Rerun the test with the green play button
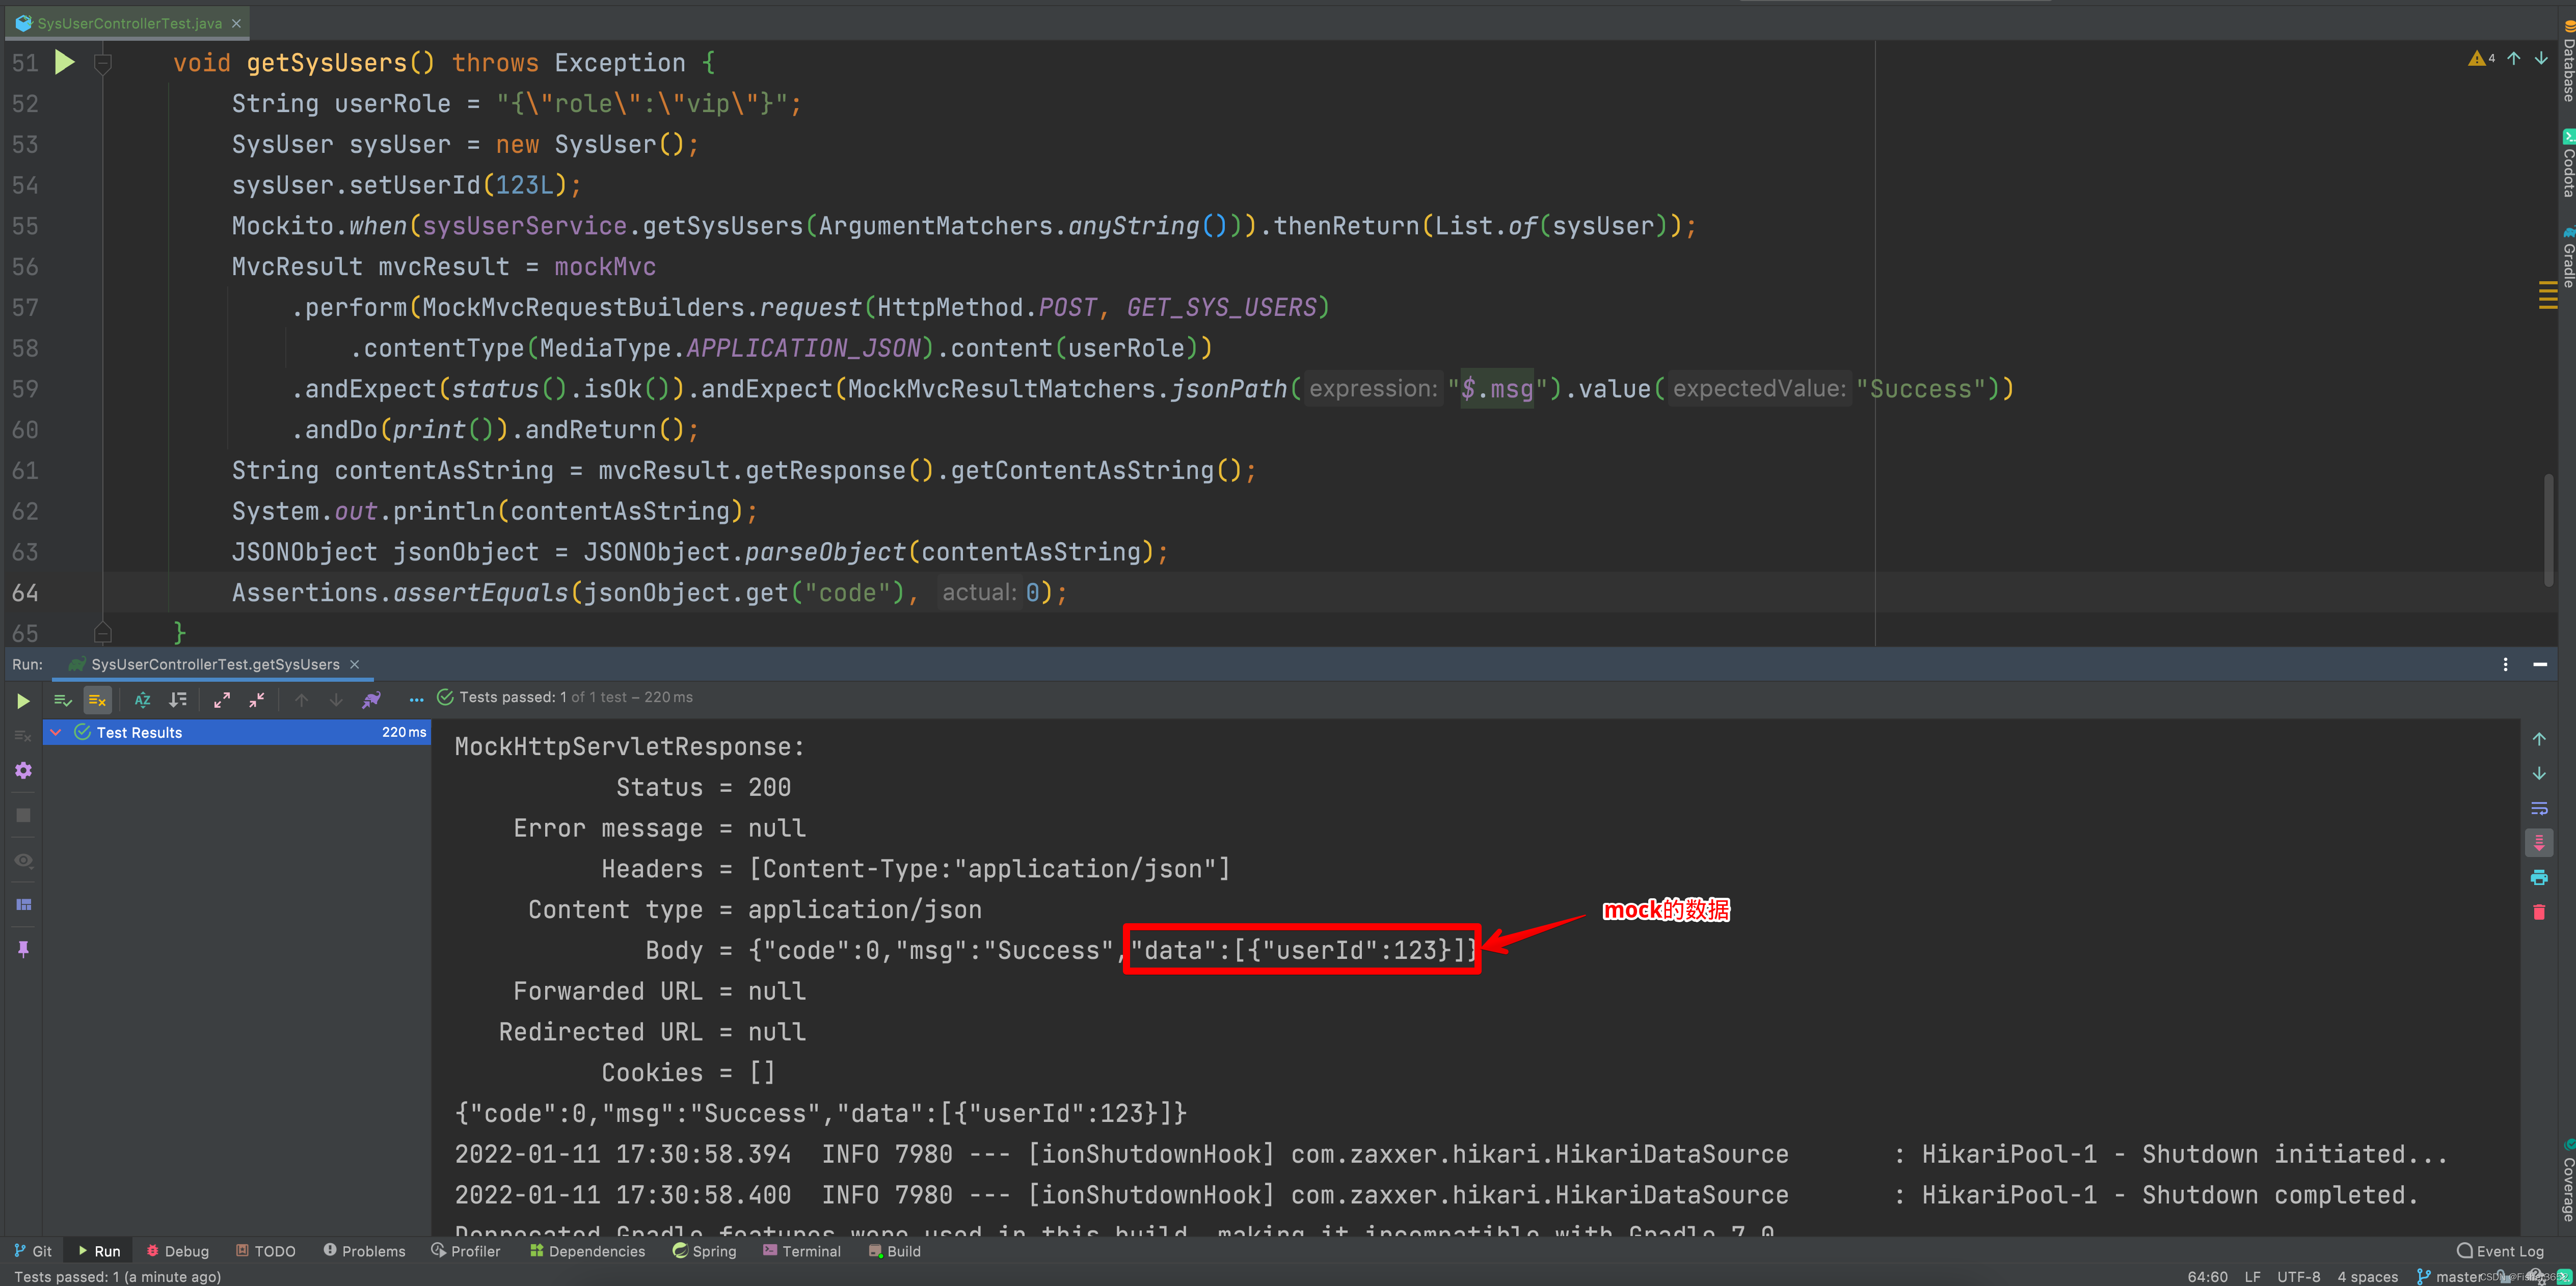The height and width of the screenshot is (1286, 2576). click(23, 701)
